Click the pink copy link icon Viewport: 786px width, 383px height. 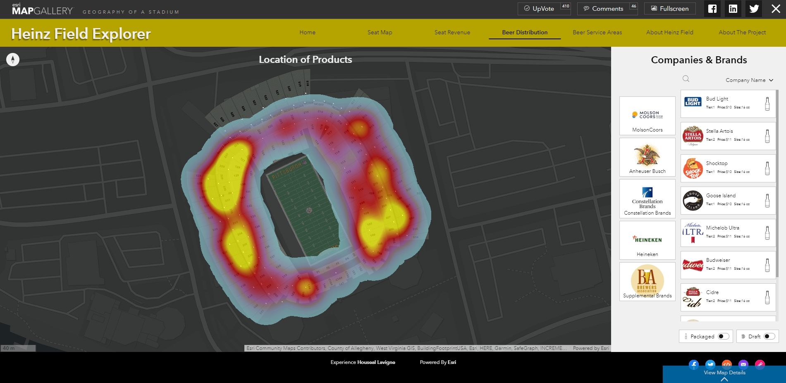coord(760,364)
